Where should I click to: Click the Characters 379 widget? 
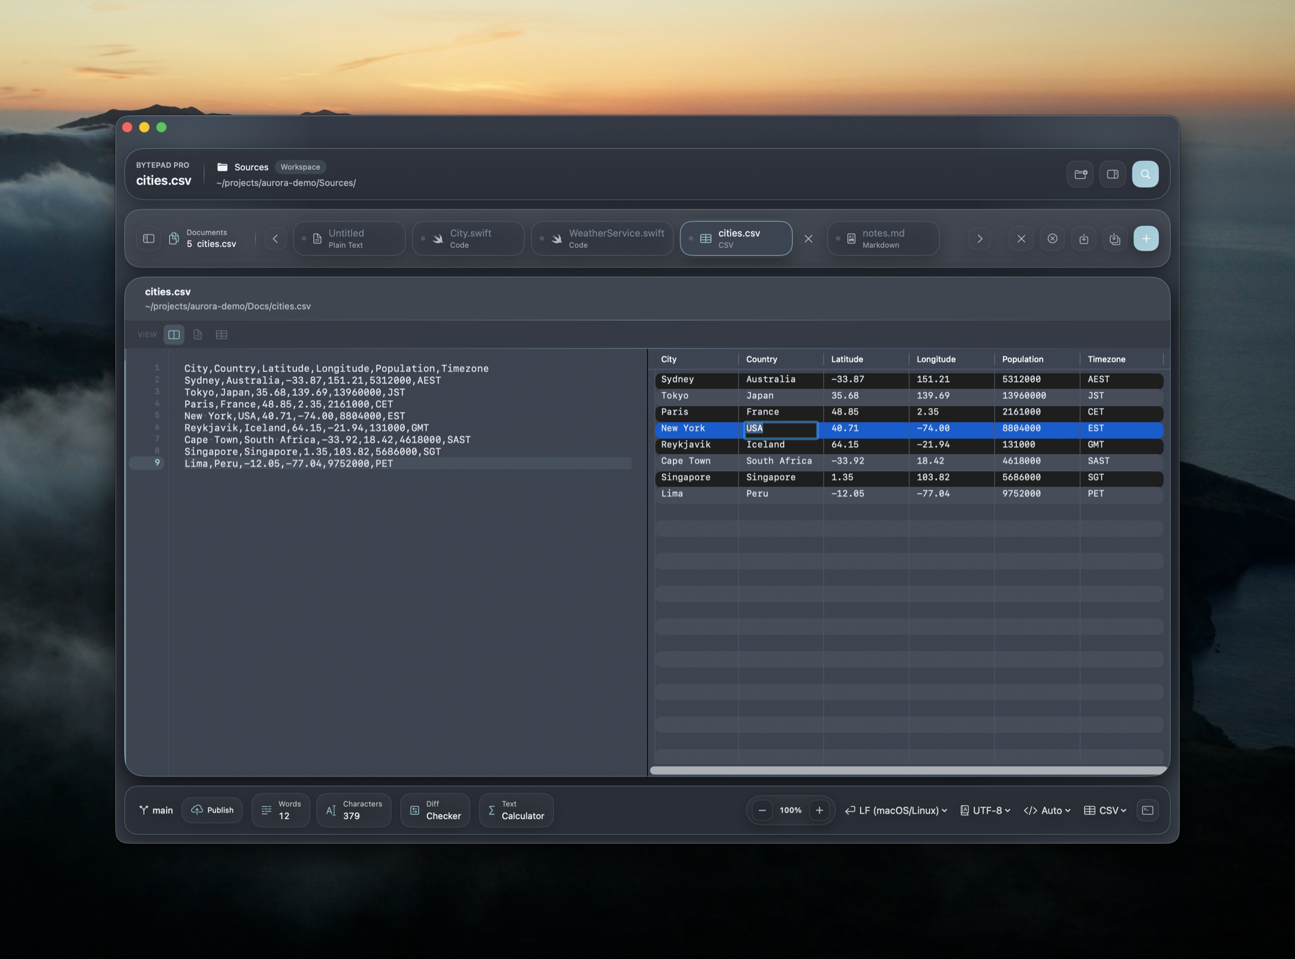[x=354, y=810]
